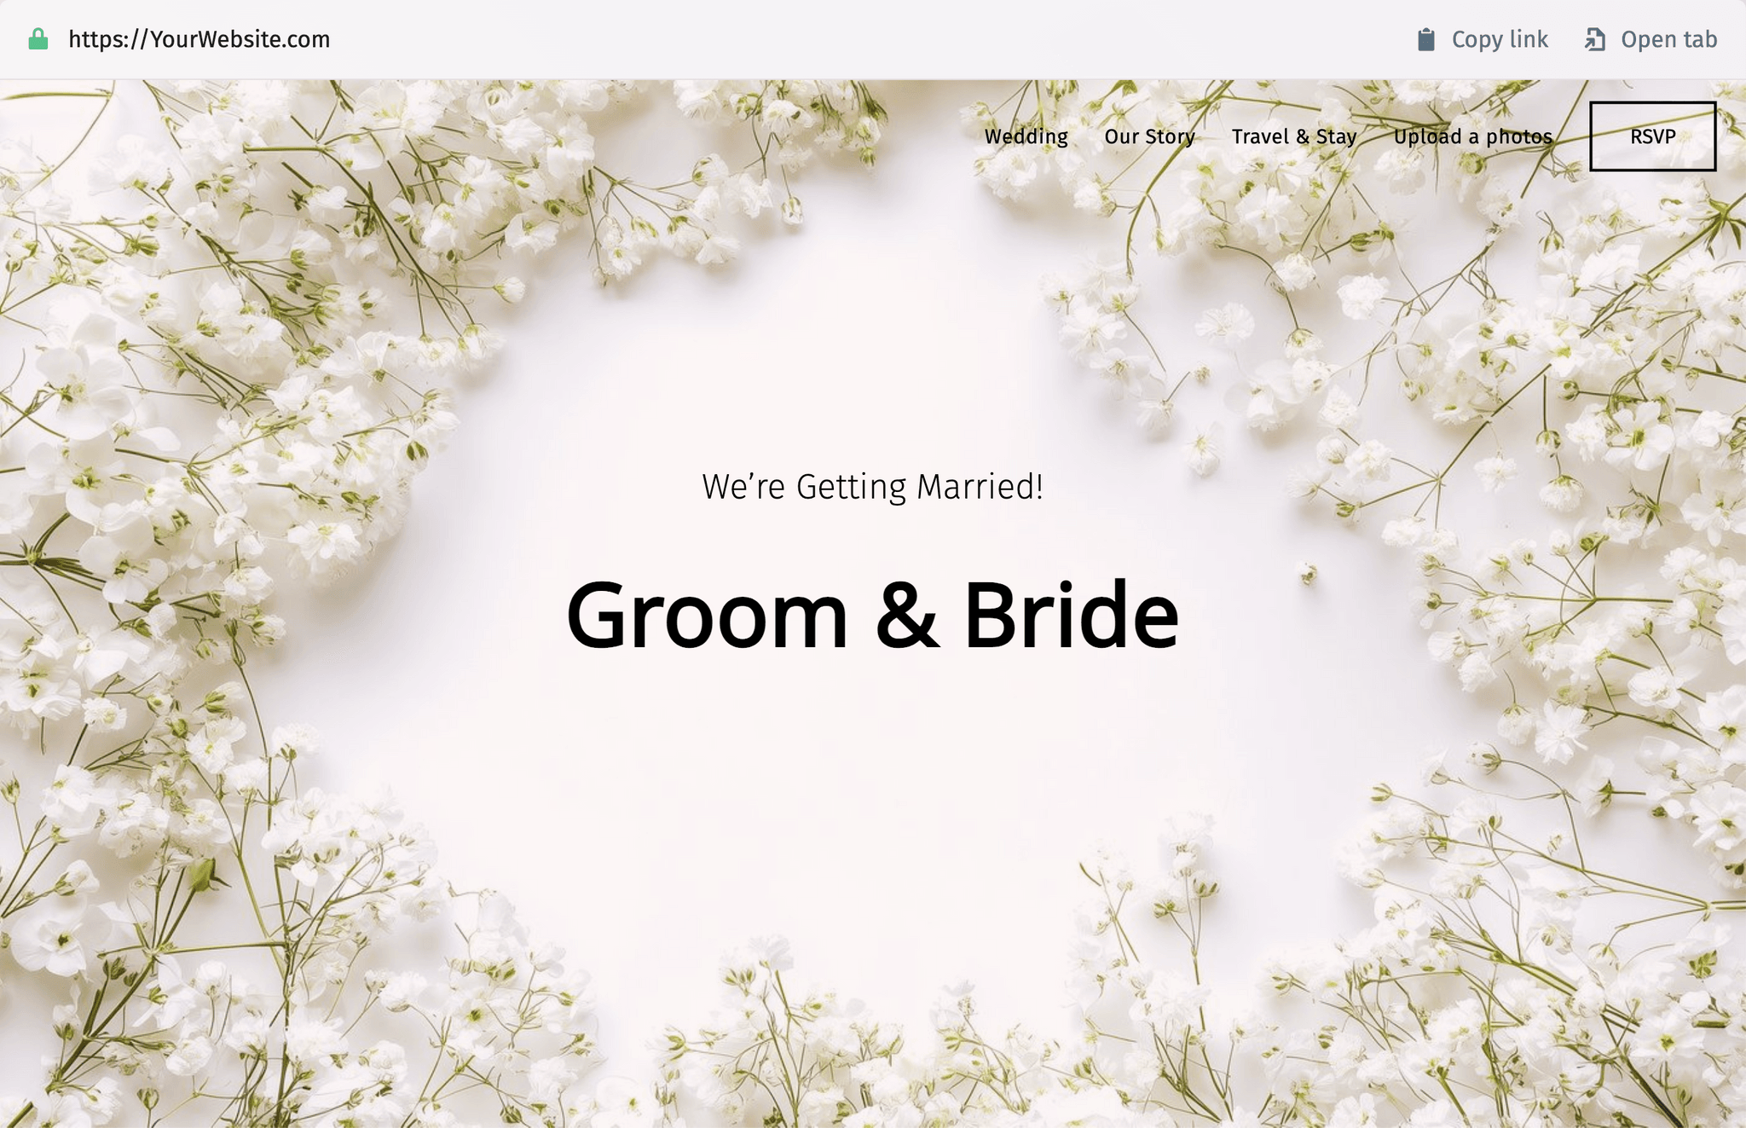Click https://YourWebsite.com in the address bar
This screenshot has width=1746, height=1128.
point(200,38)
